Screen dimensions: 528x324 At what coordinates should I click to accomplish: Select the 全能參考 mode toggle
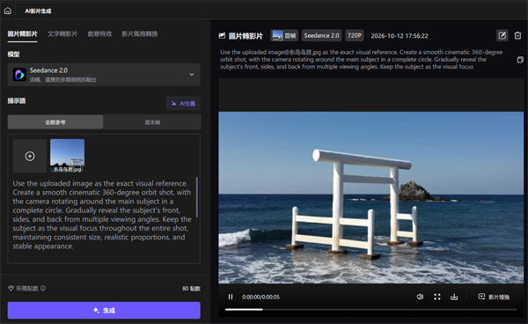click(x=55, y=121)
